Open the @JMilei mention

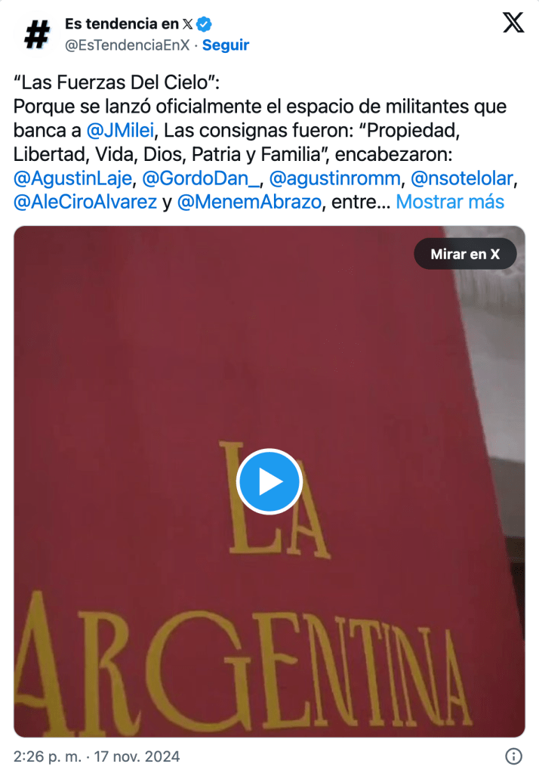point(120,131)
